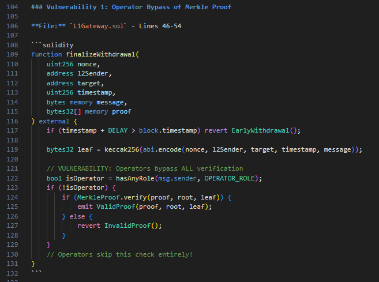Click the 'uint256 nonce,' parameter line
The width and height of the screenshot is (379, 282).
pyautogui.click(x=73, y=64)
